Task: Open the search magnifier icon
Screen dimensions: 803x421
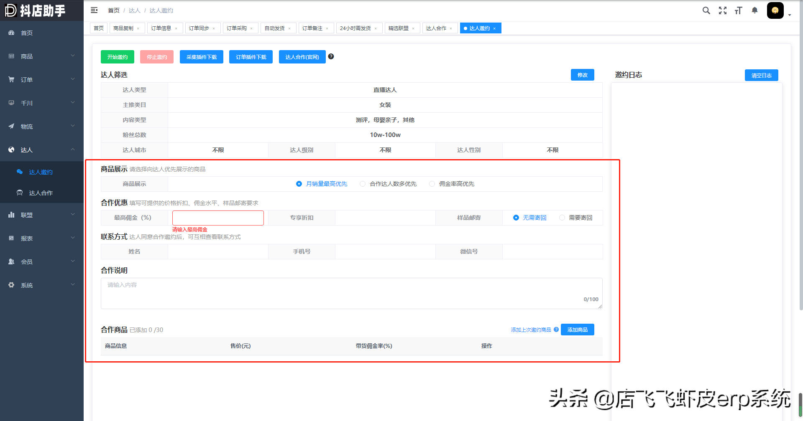Action: tap(706, 10)
